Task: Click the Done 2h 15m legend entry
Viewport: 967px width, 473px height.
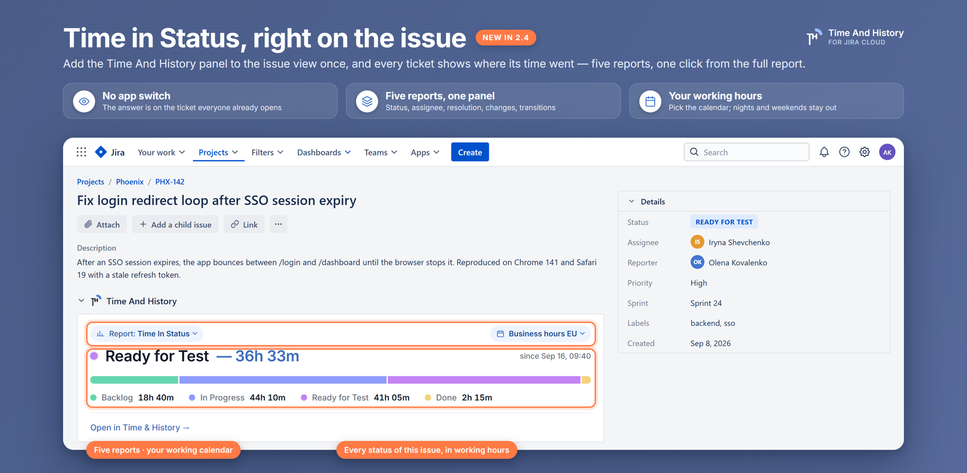Action: 458,397
